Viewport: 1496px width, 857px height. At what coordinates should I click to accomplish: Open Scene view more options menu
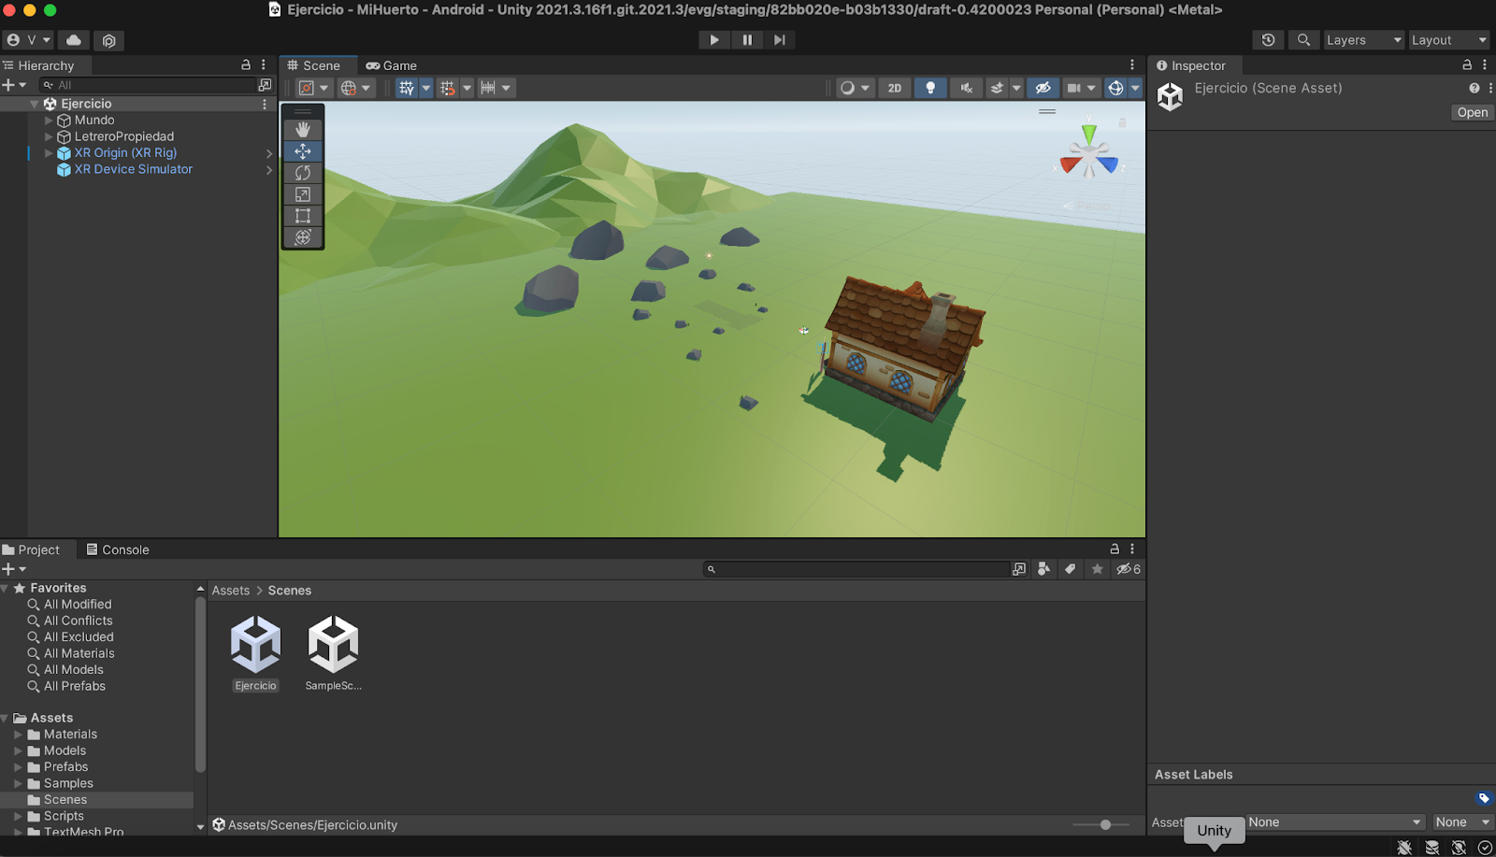click(x=1132, y=65)
